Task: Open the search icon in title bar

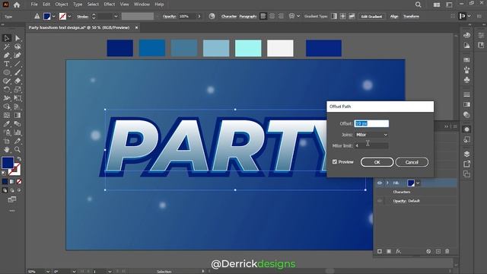Action: tap(419, 5)
